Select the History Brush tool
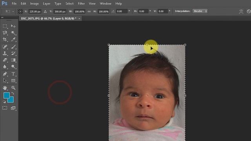 tap(13, 53)
